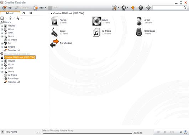This screenshot has width=189, height=135.
Task: Click the playback progress slider
Action: click(x=87, y=134)
